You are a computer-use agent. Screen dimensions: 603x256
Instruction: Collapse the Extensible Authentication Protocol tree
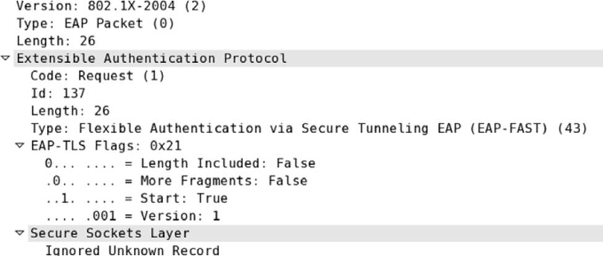pyautogui.click(x=6, y=59)
